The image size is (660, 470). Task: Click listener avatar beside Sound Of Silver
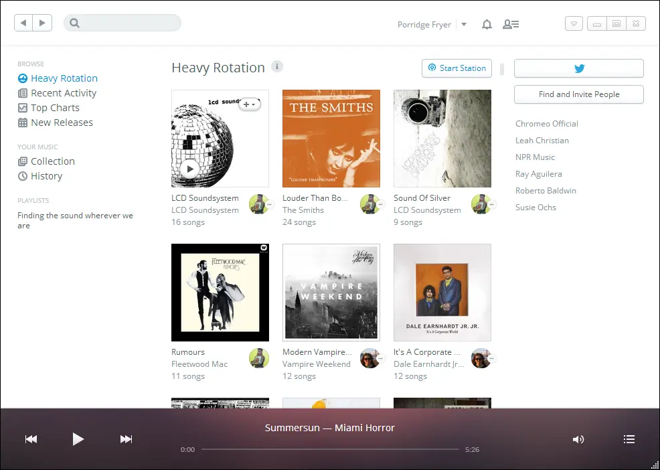(481, 204)
